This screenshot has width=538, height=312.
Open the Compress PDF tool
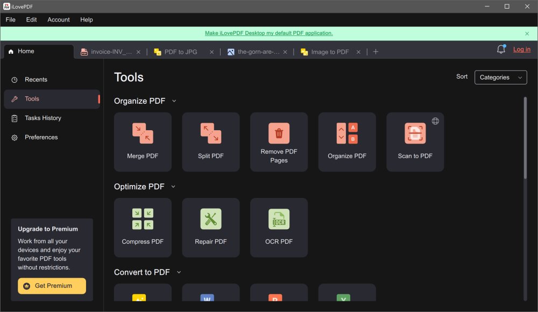(143, 228)
